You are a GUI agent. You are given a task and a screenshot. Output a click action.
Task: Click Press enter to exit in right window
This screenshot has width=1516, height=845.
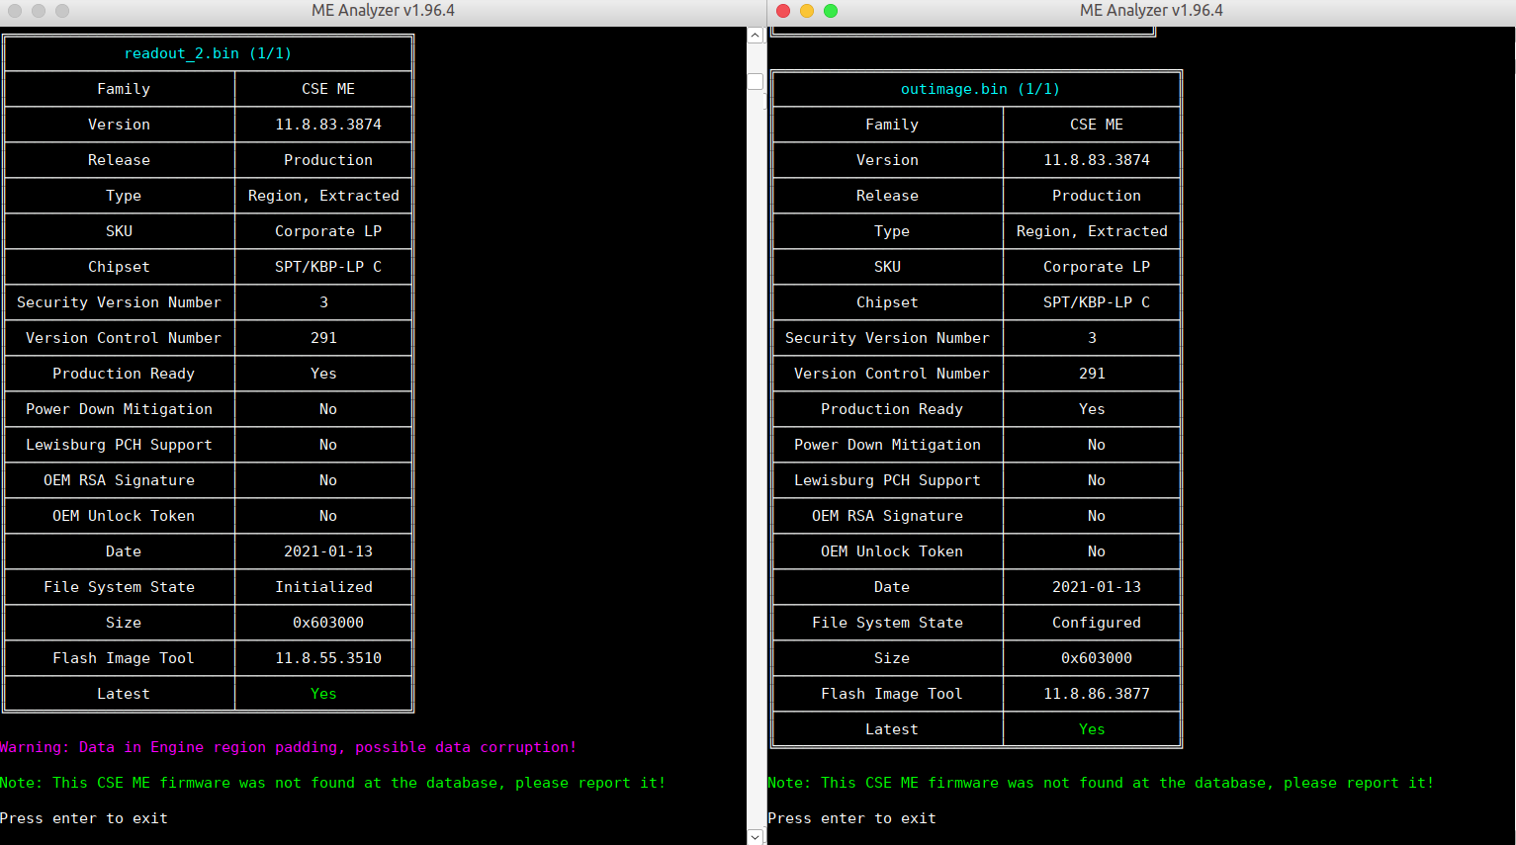pyautogui.click(x=852, y=818)
